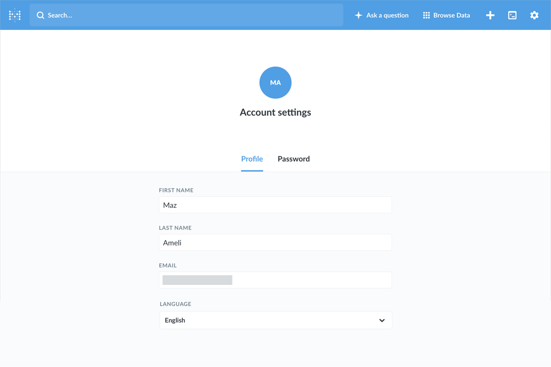Click the Last Name input showing Ameli
Image resolution: width=551 pixels, height=367 pixels.
(x=275, y=242)
